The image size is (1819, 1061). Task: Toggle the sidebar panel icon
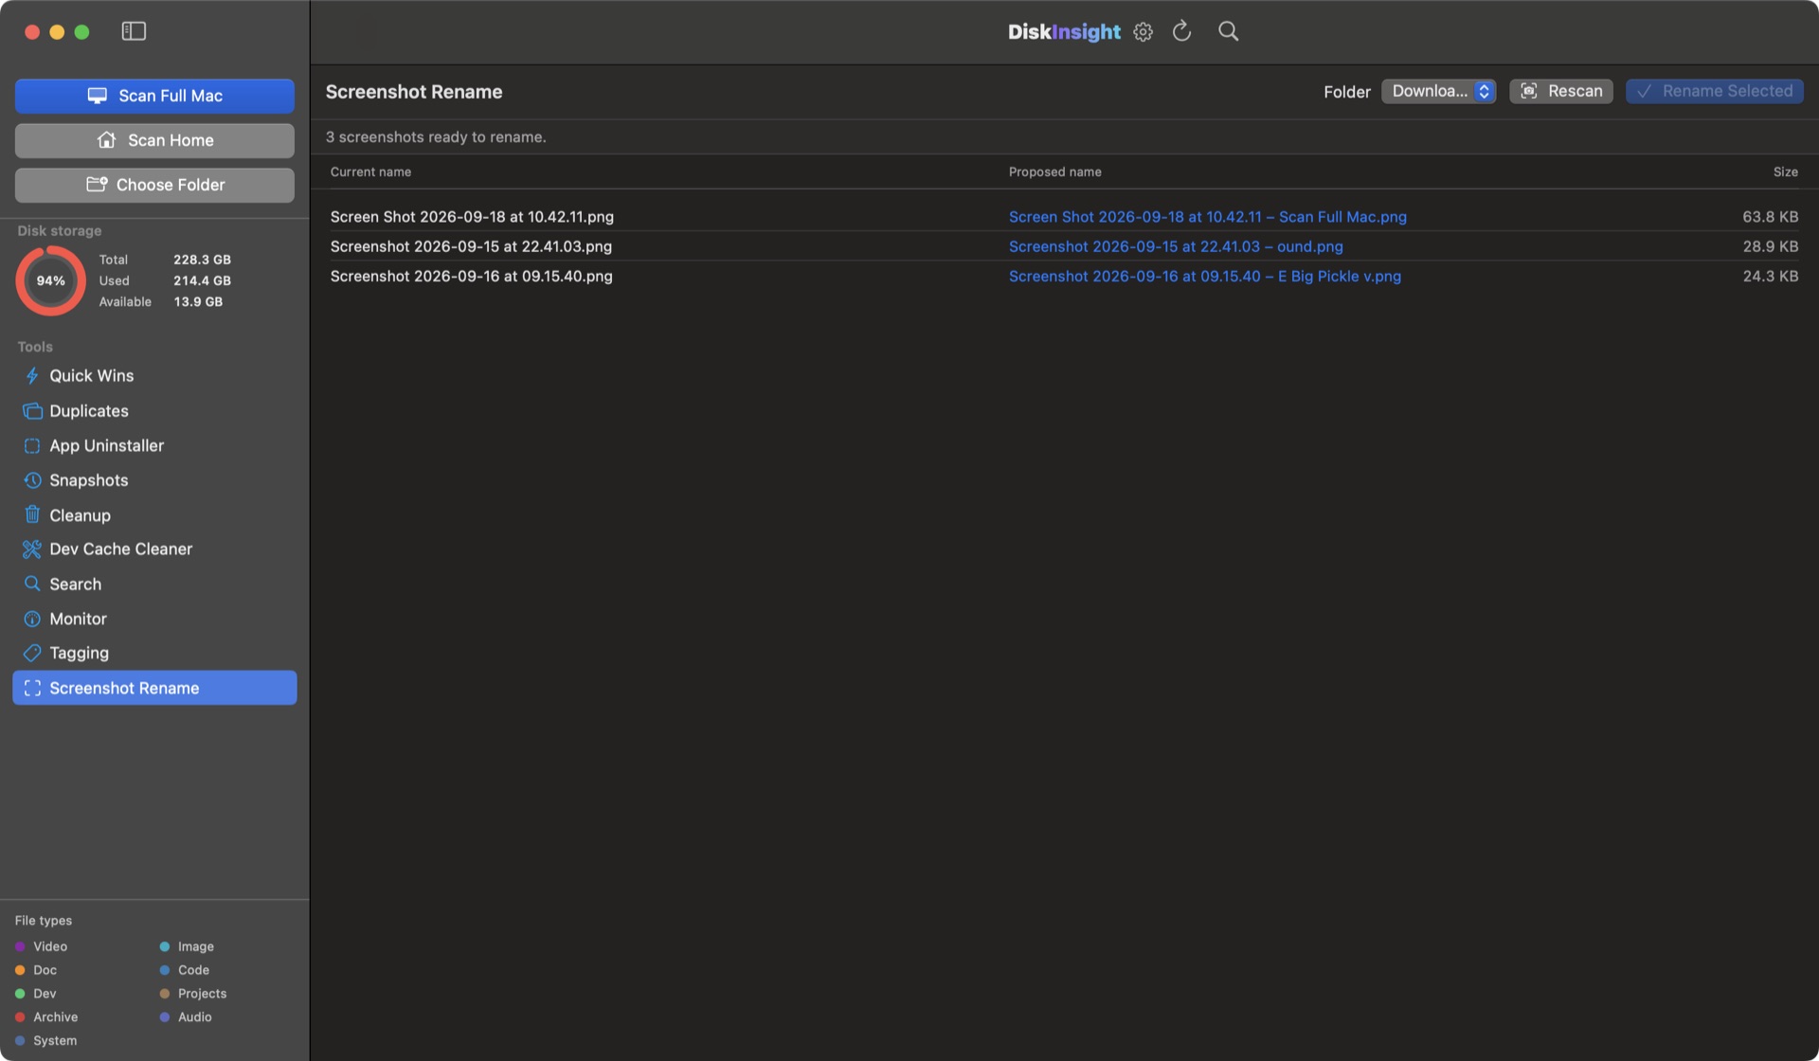point(134,31)
